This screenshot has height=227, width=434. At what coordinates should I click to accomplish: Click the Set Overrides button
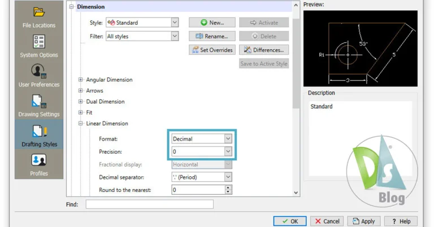click(211, 50)
